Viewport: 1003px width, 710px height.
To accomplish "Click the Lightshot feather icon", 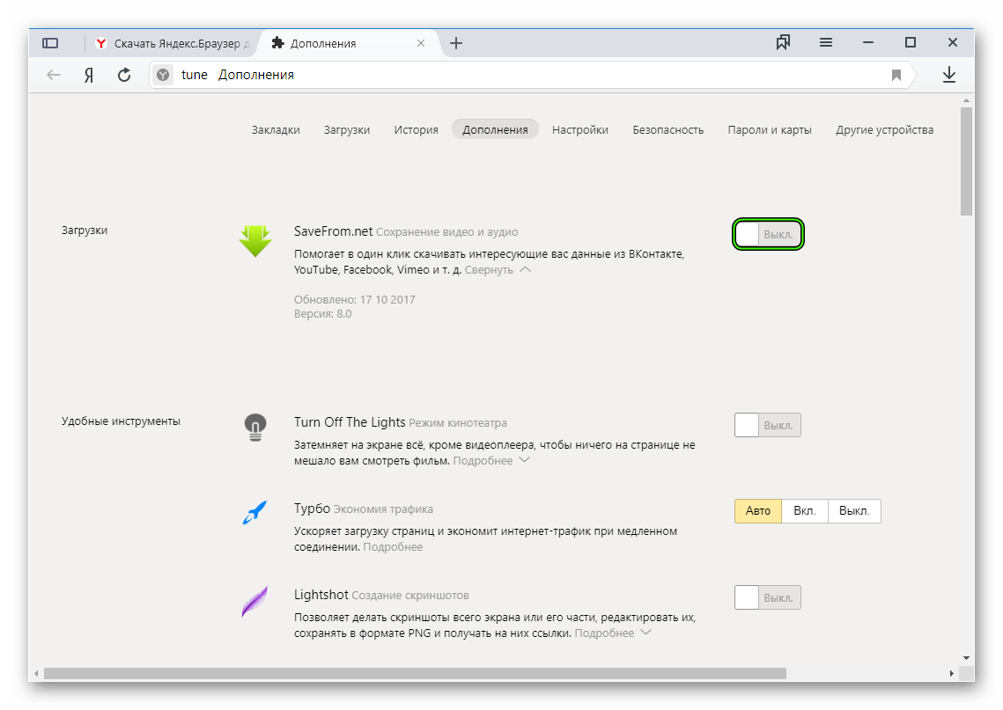I will 254,601.
